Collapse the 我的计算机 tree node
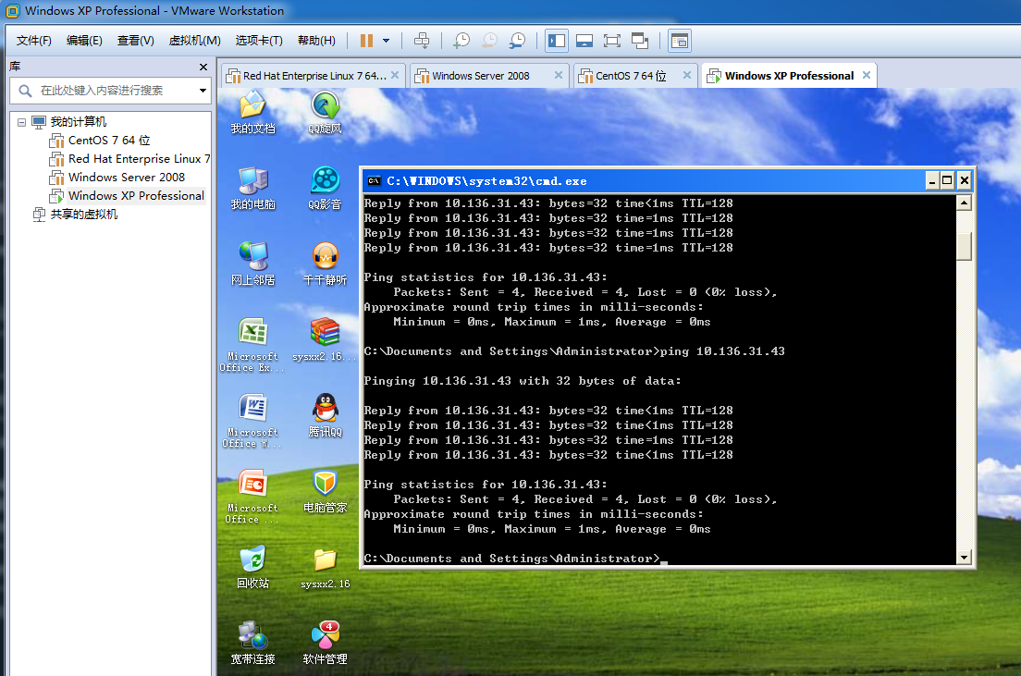Viewport: 1021px width, 676px height. pos(21,122)
